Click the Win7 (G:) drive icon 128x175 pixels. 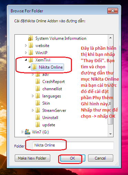pyautogui.click(x=28, y=132)
